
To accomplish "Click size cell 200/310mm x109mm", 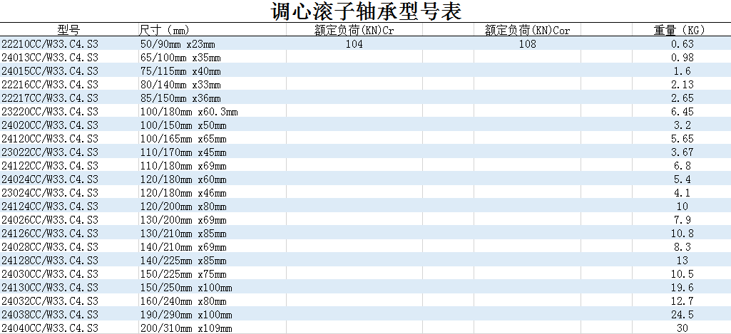I will [186, 328].
